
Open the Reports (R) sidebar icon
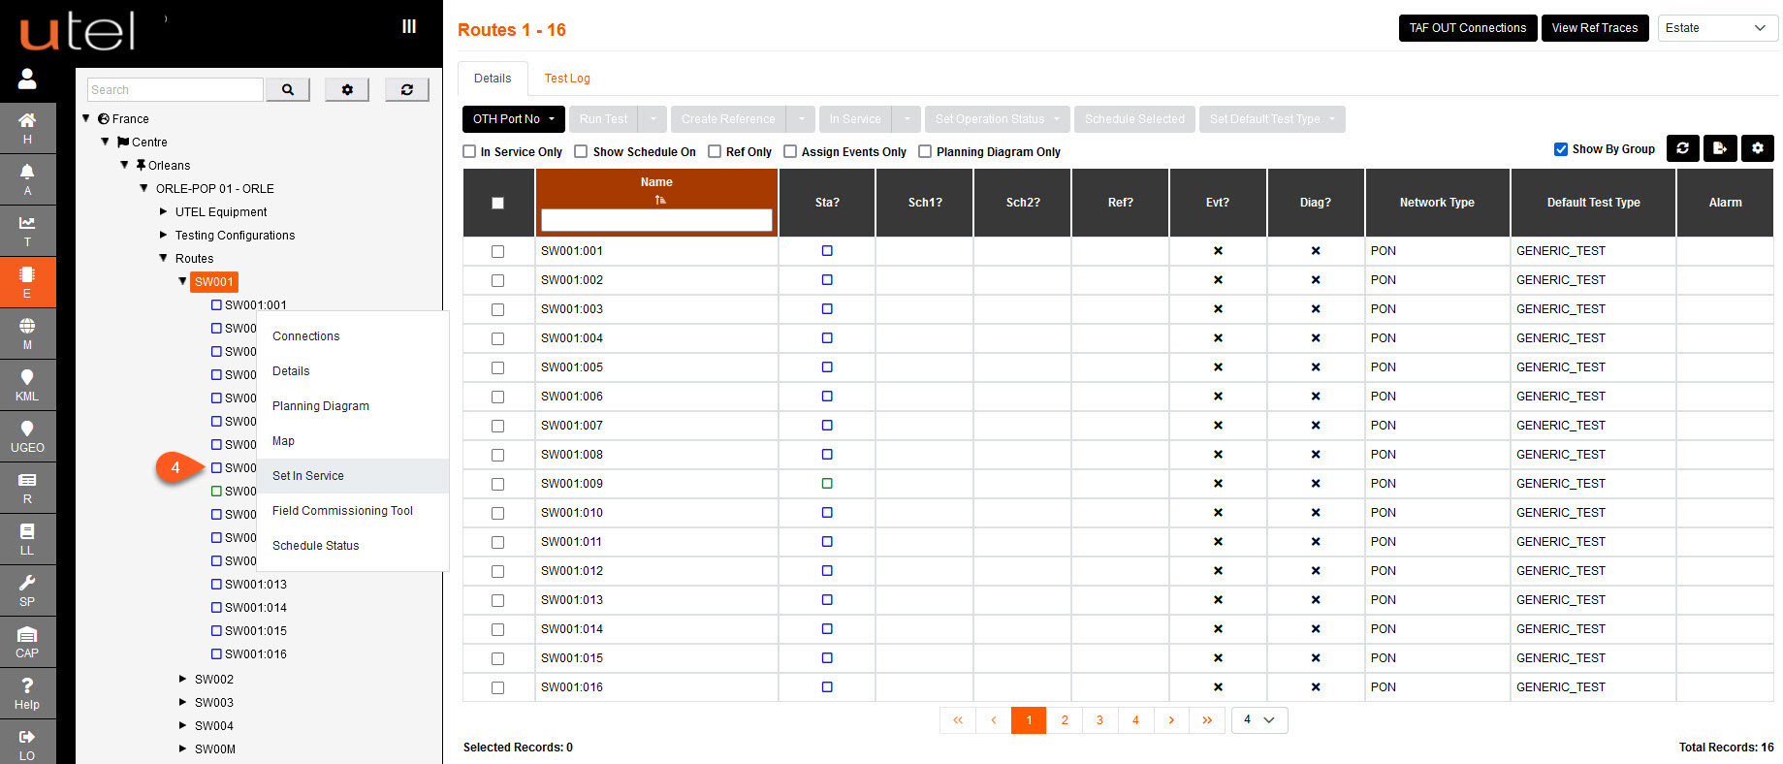(27, 488)
